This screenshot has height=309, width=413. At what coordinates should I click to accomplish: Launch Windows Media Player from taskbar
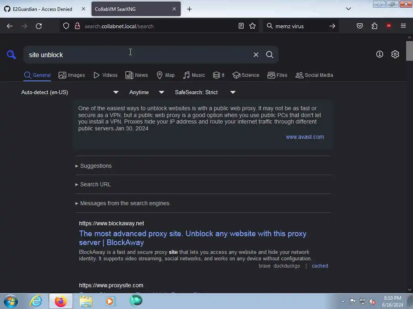[111, 301]
